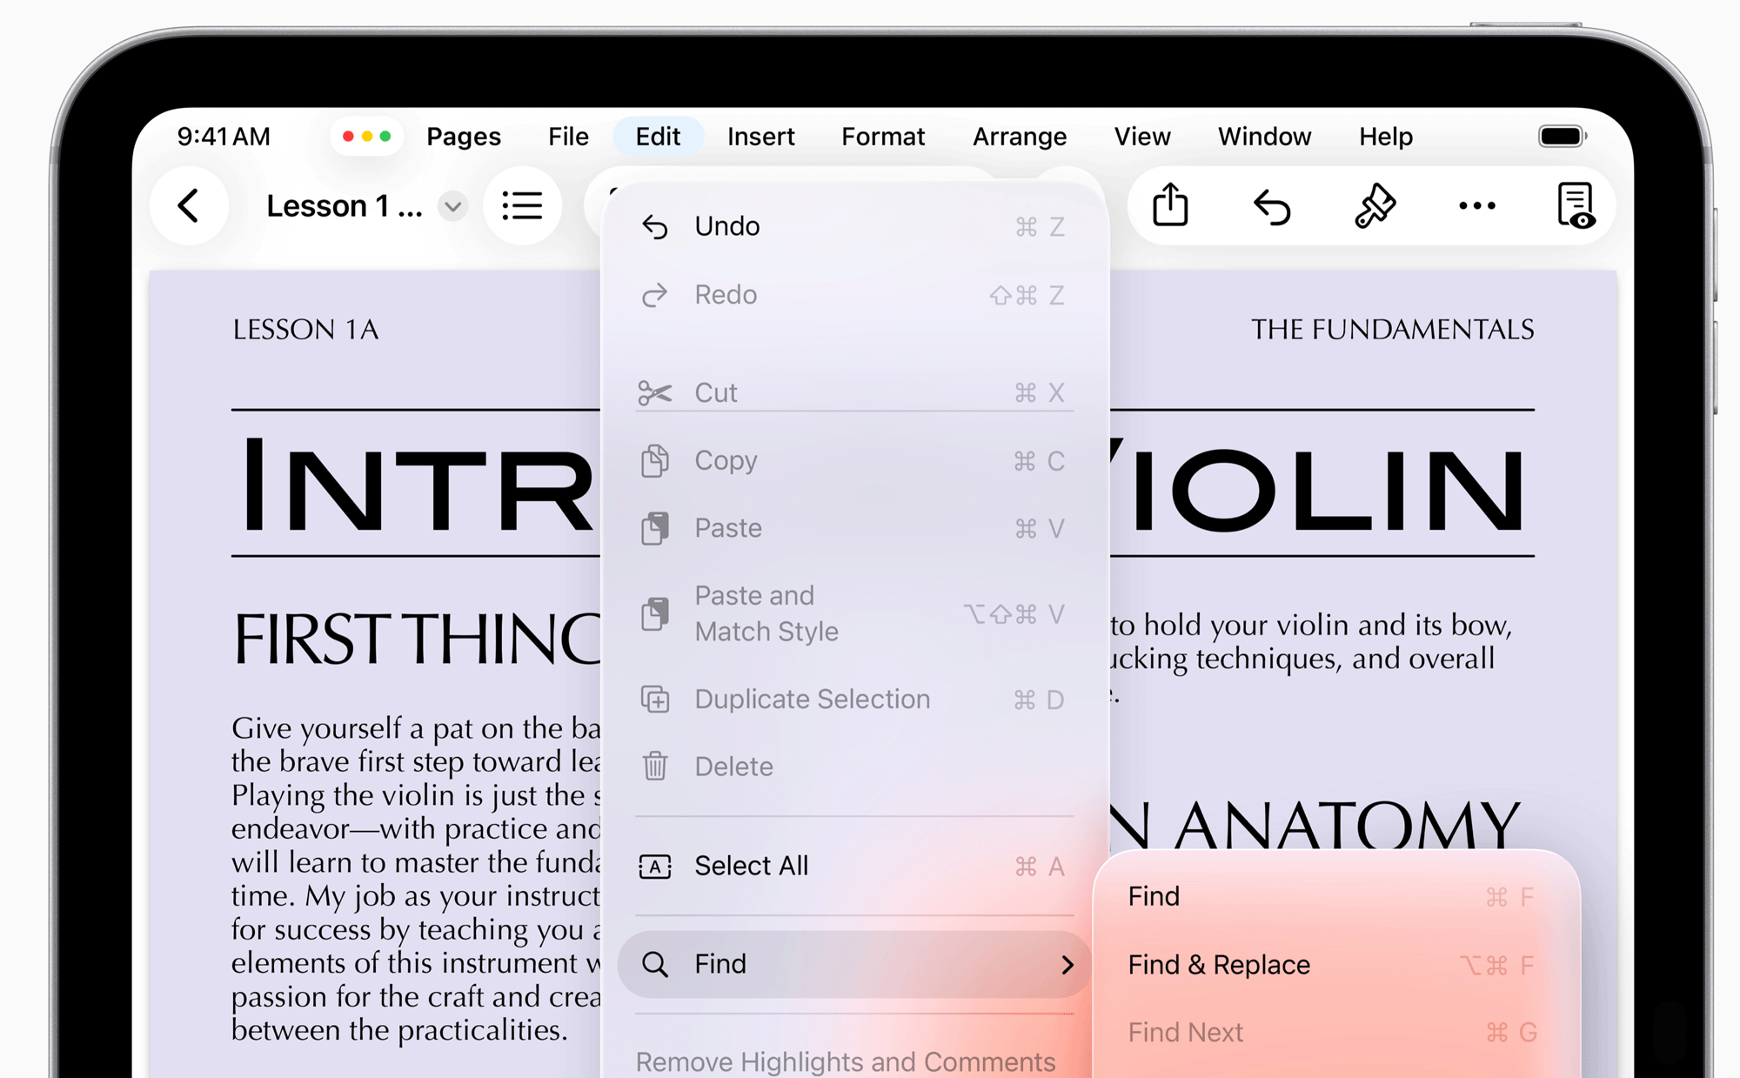Image resolution: width=1740 pixels, height=1078 pixels.
Task: Open the Insert menu
Action: click(760, 137)
